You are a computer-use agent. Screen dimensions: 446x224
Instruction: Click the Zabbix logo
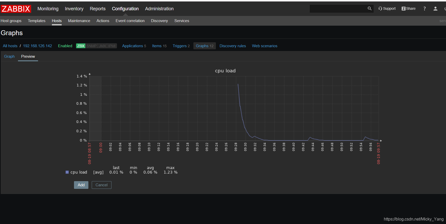(16, 9)
